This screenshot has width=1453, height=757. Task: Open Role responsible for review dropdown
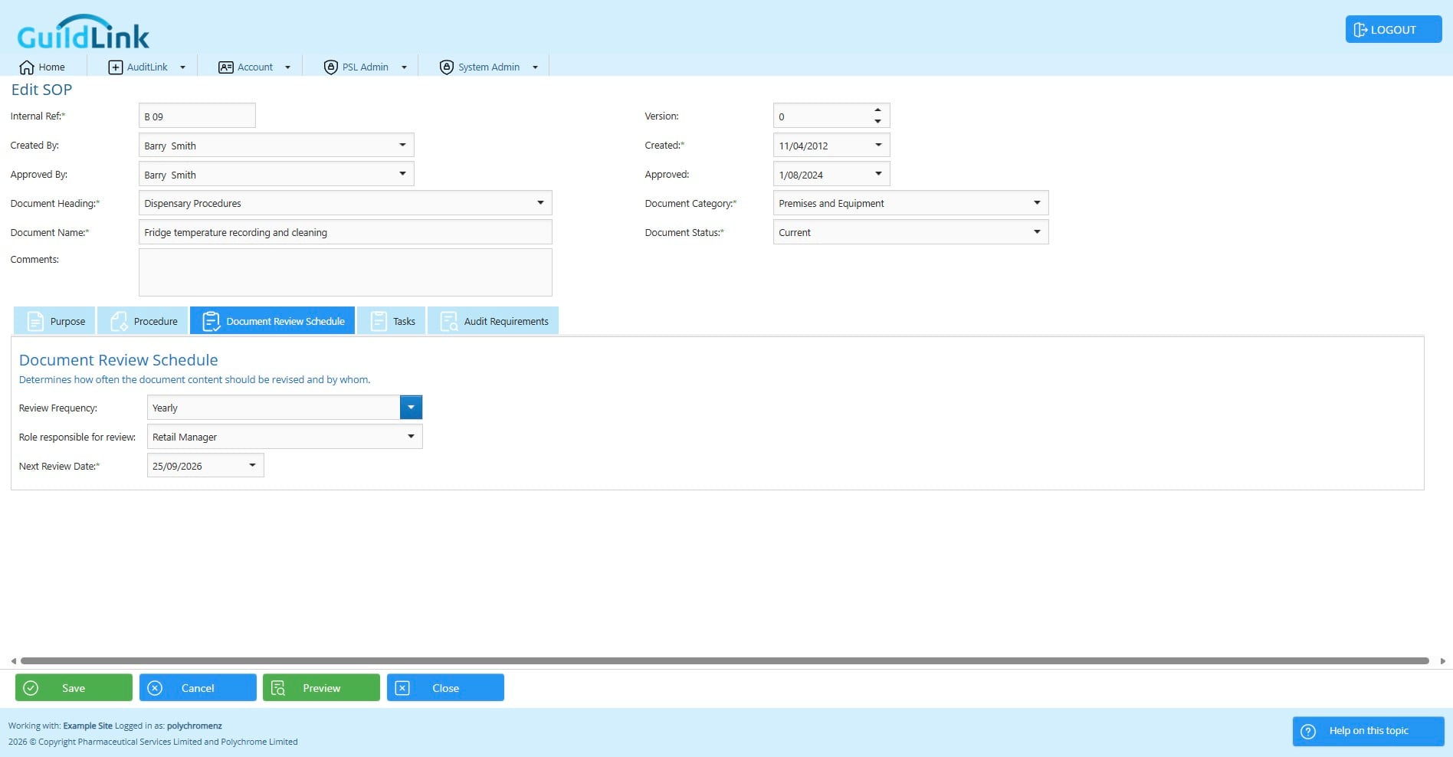click(411, 437)
